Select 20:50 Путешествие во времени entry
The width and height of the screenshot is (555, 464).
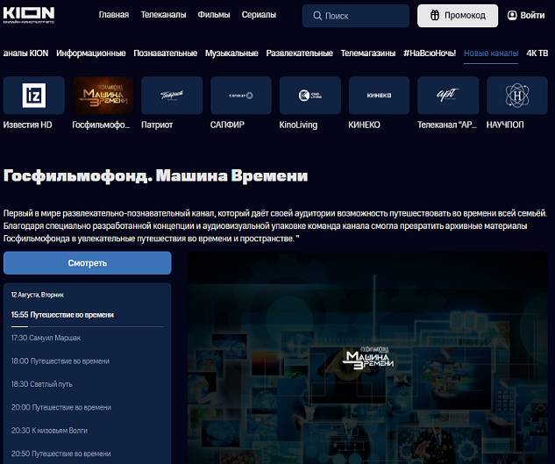pos(60,453)
